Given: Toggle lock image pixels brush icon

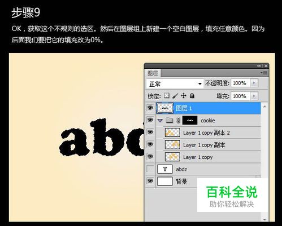Looking at the screenshot, I should pos(175,96).
